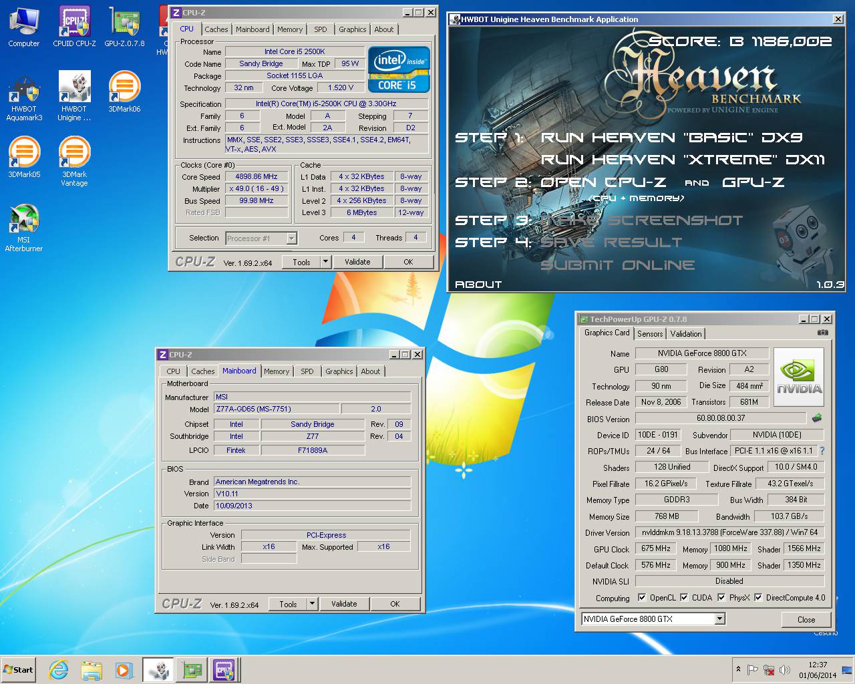Open 3DMark06 desktop shortcut
The width and height of the screenshot is (855, 684).
(x=124, y=92)
